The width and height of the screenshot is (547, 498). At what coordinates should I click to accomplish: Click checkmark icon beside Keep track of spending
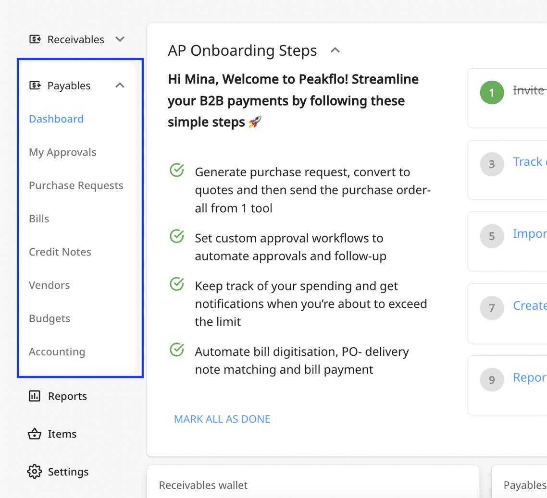(177, 284)
